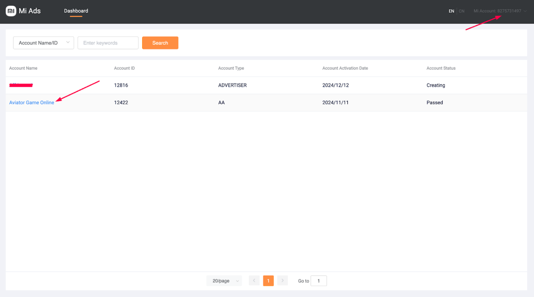This screenshot has width=534, height=297.
Task: Click the Mi logo icon
Action: [x=11, y=11]
